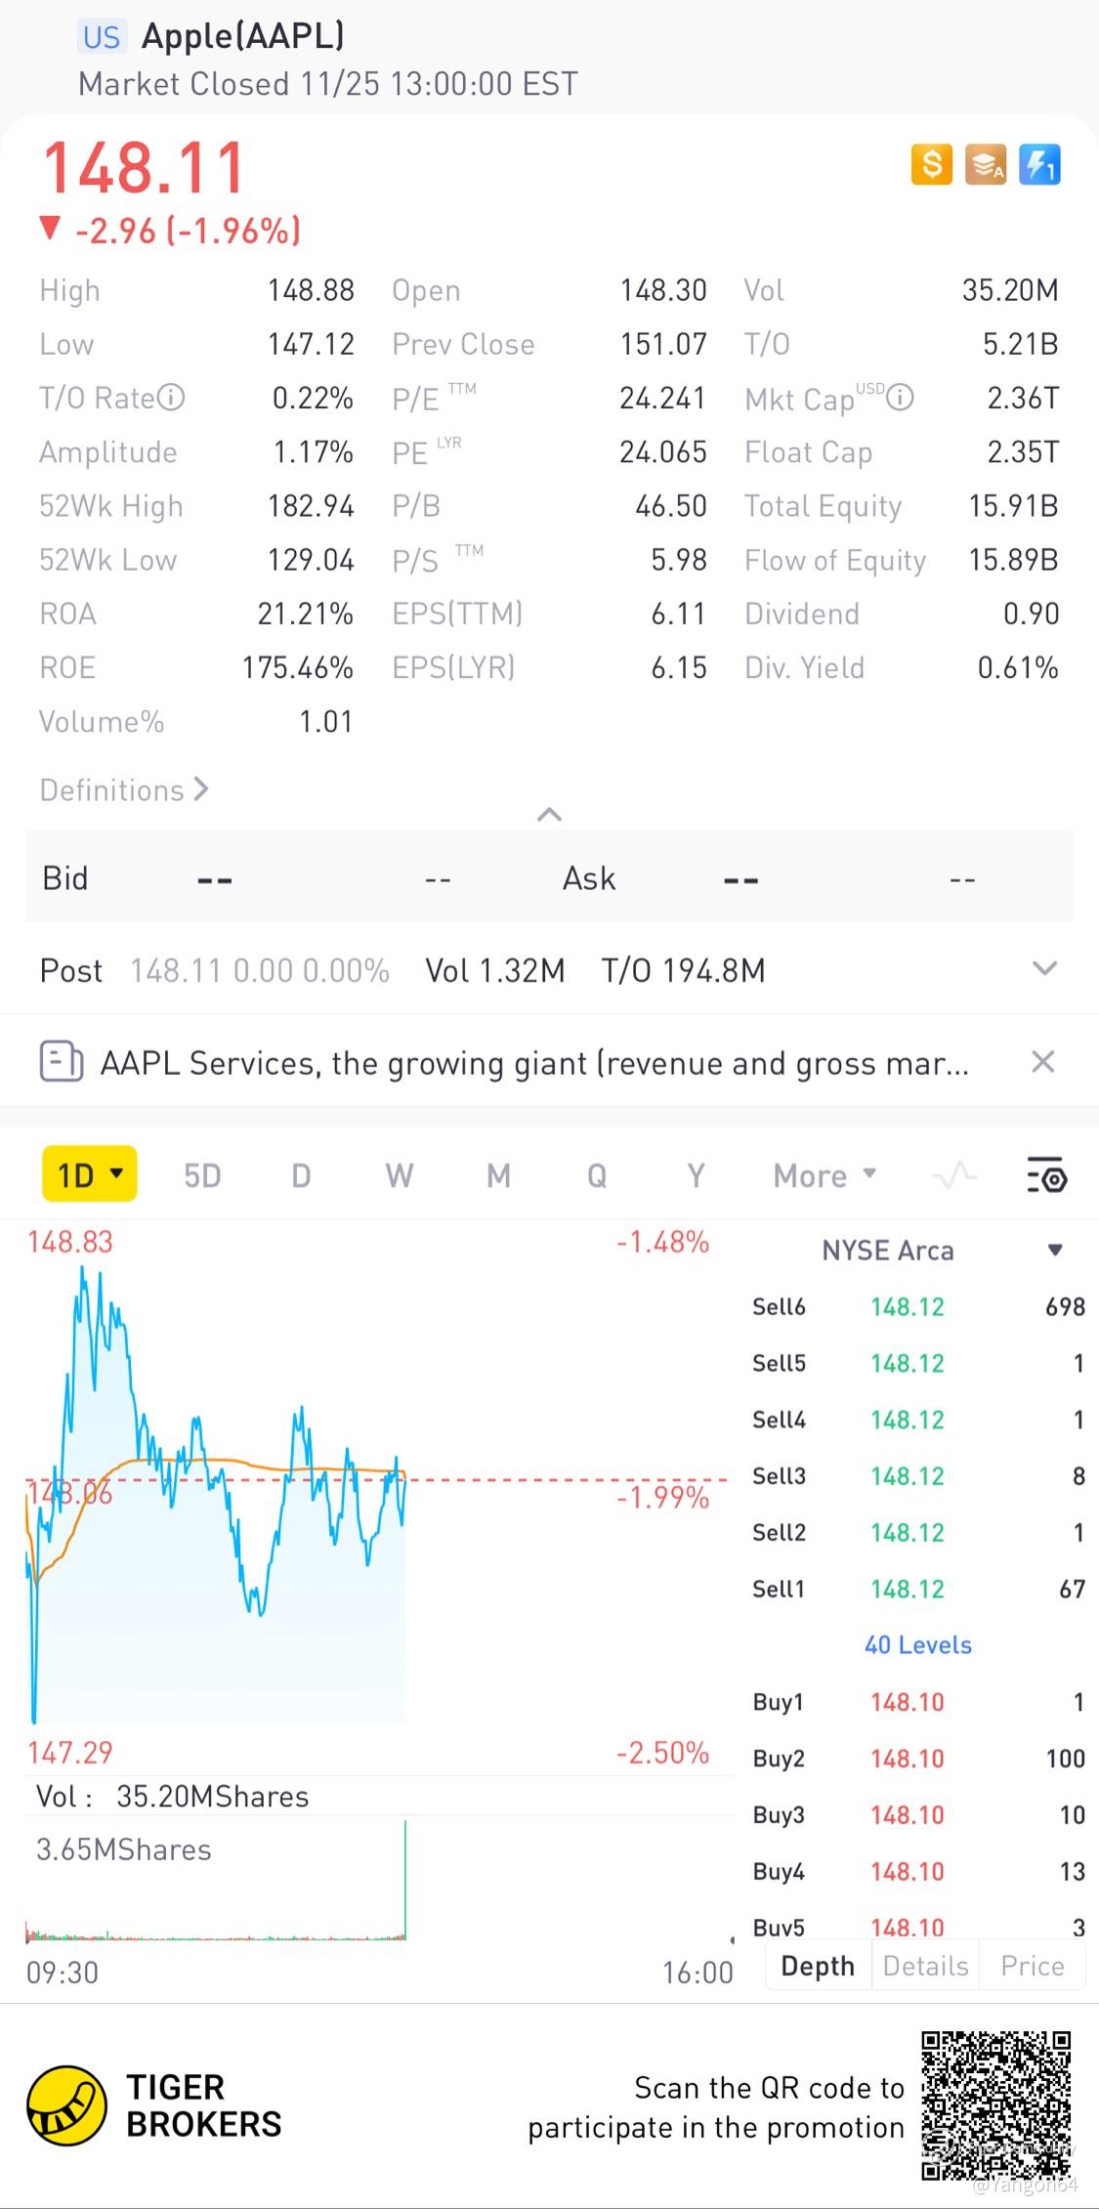Open the NYSE Arca exchange dropdown

(1055, 1251)
